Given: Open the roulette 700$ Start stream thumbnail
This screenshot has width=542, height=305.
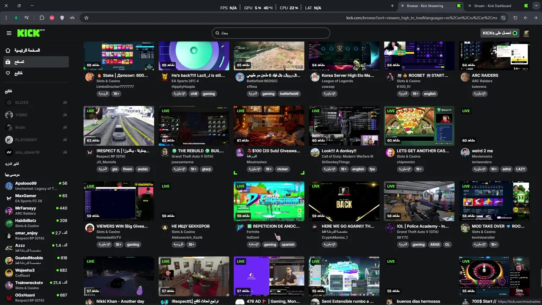Looking at the screenshot, I should point(494,276).
